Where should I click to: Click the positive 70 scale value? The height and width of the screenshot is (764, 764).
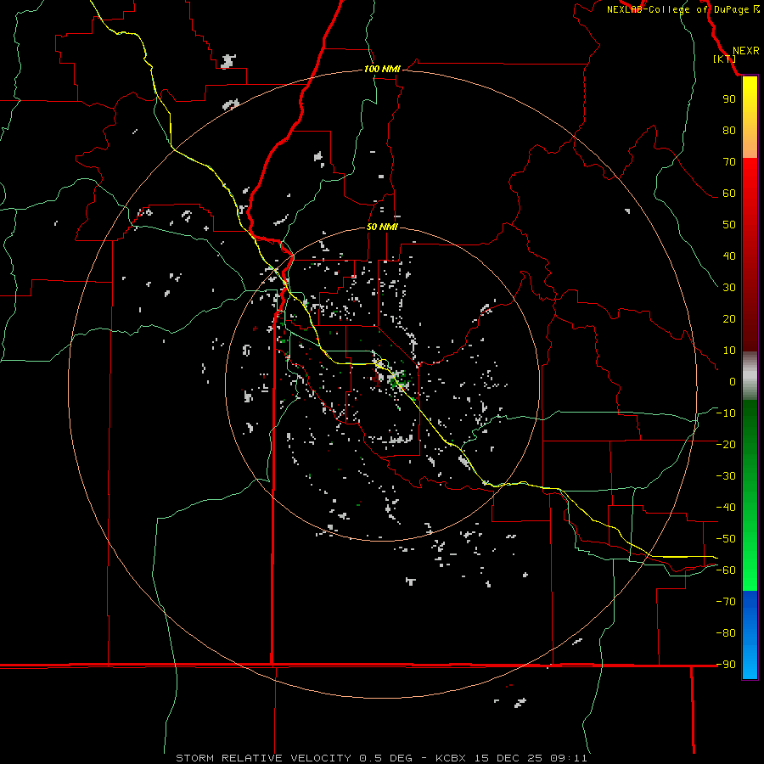point(729,162)
